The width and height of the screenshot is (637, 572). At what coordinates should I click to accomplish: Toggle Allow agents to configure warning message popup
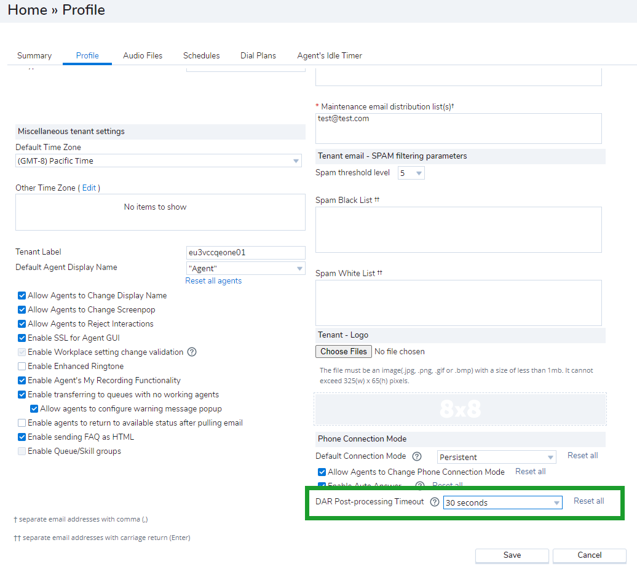(x=34, y=408)
